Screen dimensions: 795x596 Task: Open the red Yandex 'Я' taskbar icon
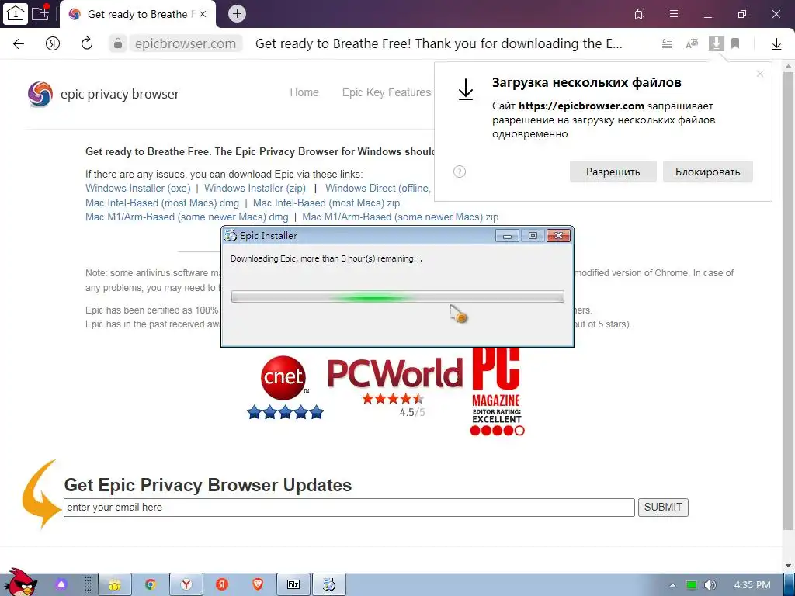(x=222, y=585)
